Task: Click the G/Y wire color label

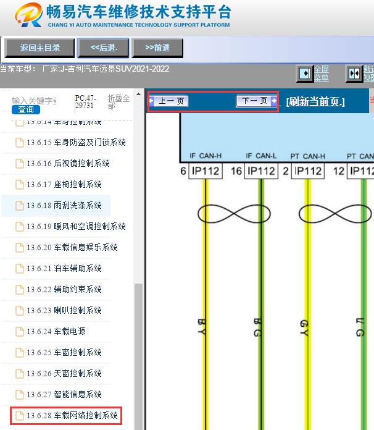Action: click(304, 327)
